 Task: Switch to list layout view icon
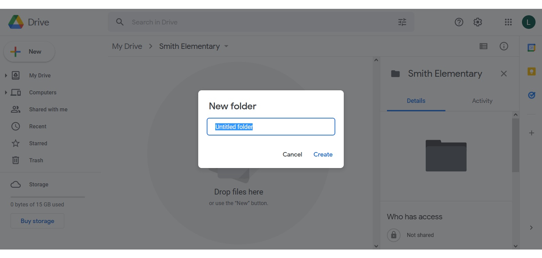(x=484, y=46)
